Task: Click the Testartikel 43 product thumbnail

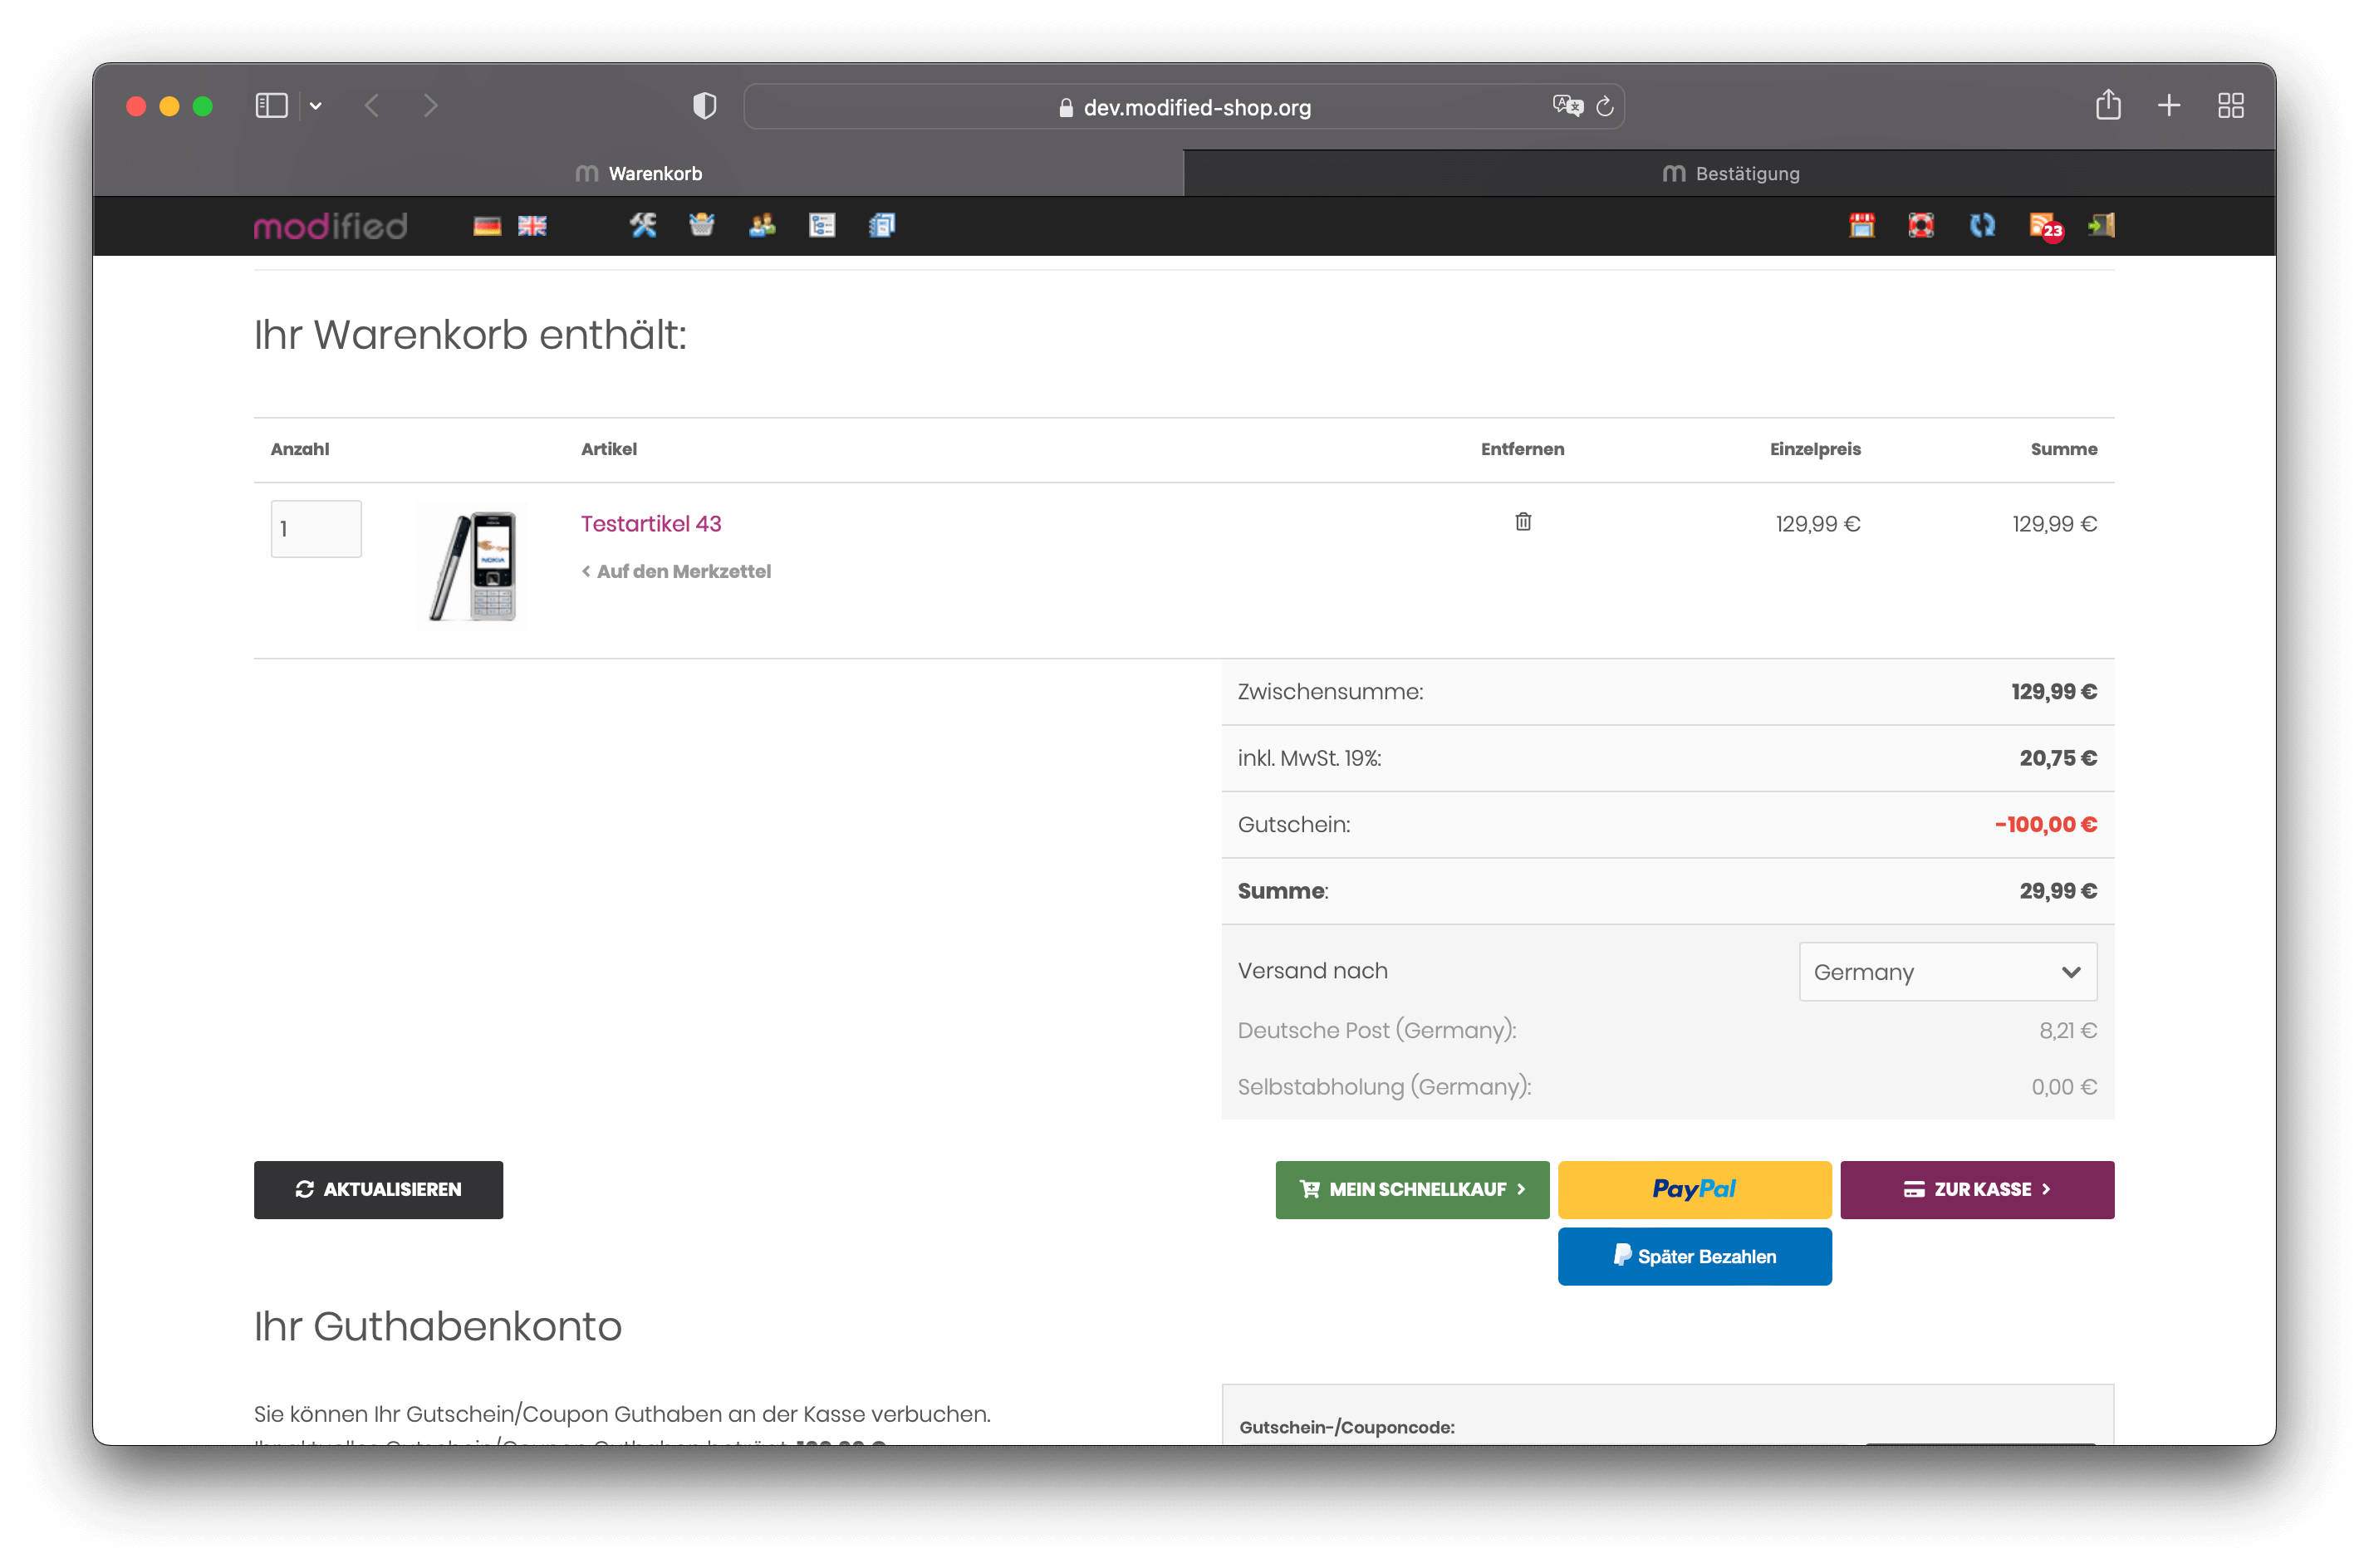Action: [x=473, y=566]
